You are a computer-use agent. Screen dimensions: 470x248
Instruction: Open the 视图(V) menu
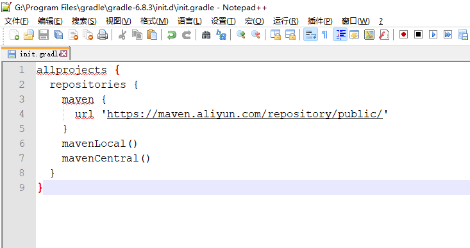point(119,21)
